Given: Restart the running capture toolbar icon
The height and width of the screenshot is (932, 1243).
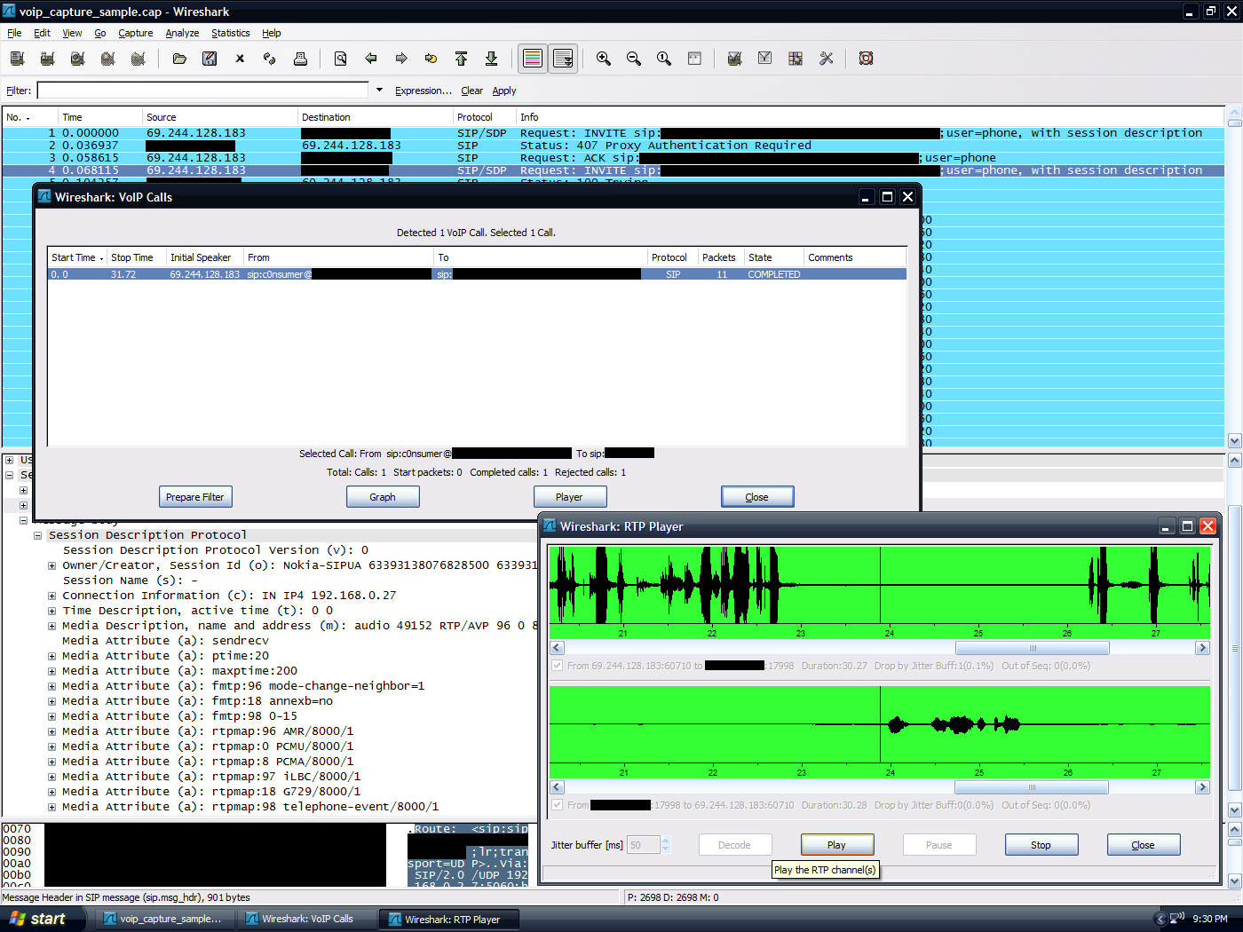Looking at the screenshot, I should [x=139, y=59].
